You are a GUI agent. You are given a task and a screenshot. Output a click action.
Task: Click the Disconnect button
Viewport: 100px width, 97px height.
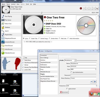[64, 92]
